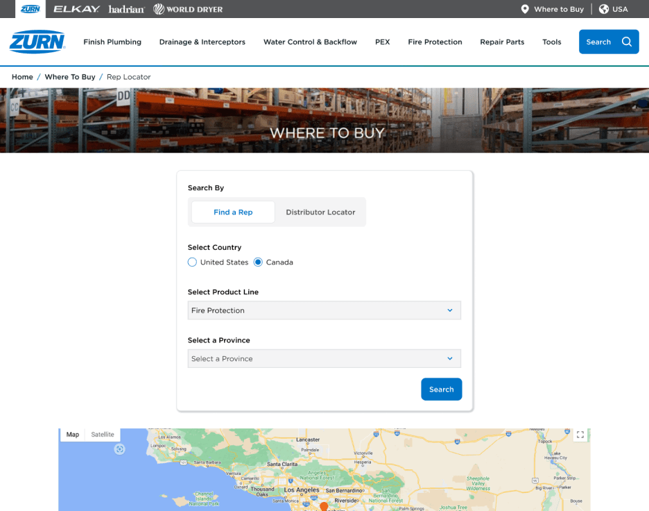Click the locate-me target icon on map

(x=120, y=449)
